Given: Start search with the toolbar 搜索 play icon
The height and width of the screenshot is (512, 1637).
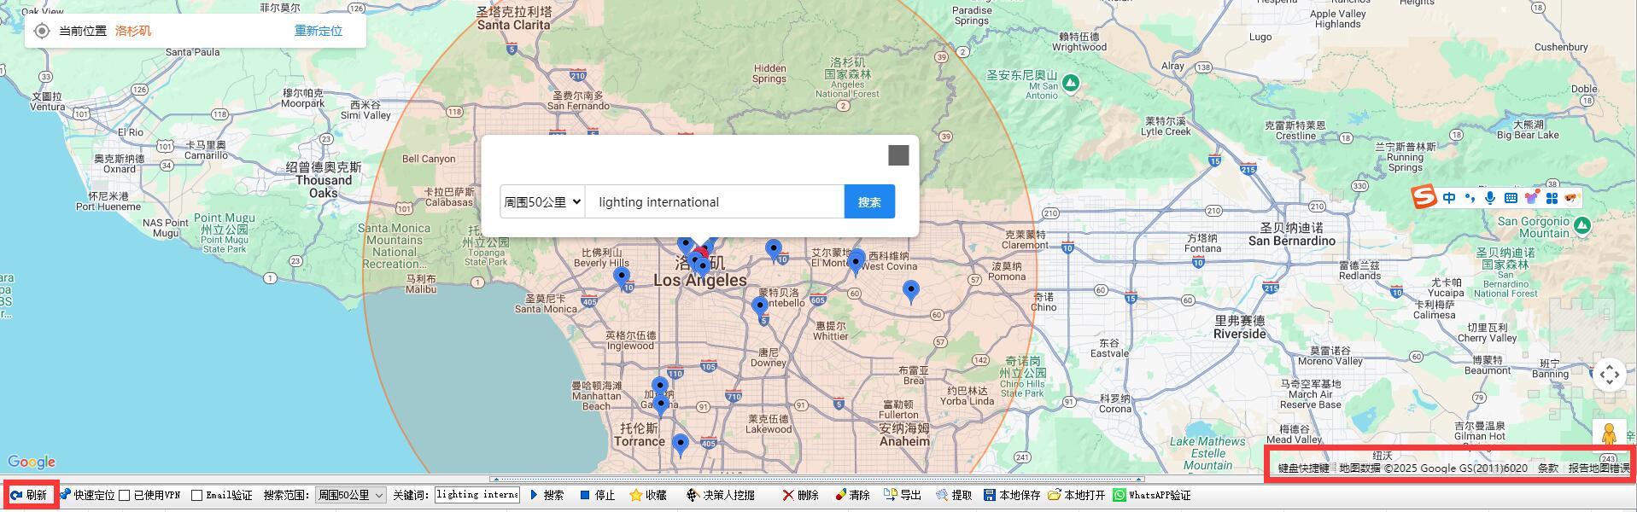Looking at the screenshot, I should click(535, 495).
